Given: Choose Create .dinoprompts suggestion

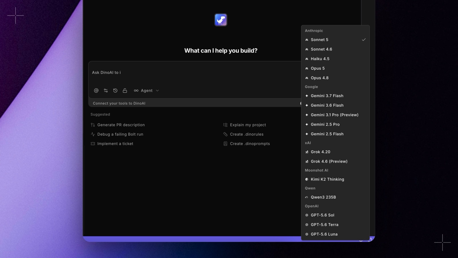Looking at the screenshot, I should 246,144.
